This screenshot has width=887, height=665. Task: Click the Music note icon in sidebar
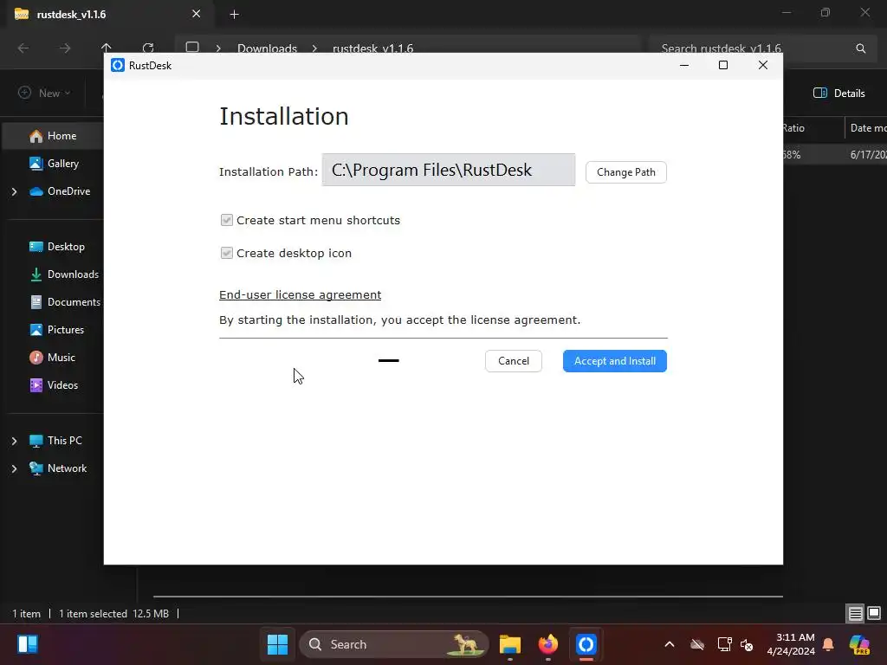pyautogui.click(x=36, y=358)
